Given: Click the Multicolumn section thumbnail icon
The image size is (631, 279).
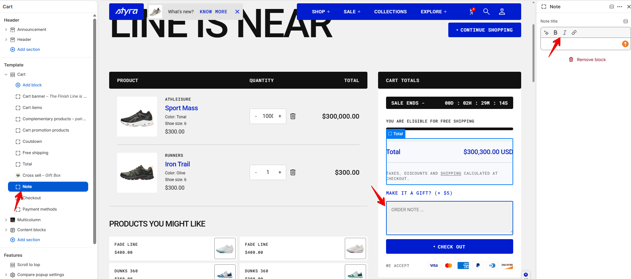Looking at the screenshot, I should tap(13, 220).
